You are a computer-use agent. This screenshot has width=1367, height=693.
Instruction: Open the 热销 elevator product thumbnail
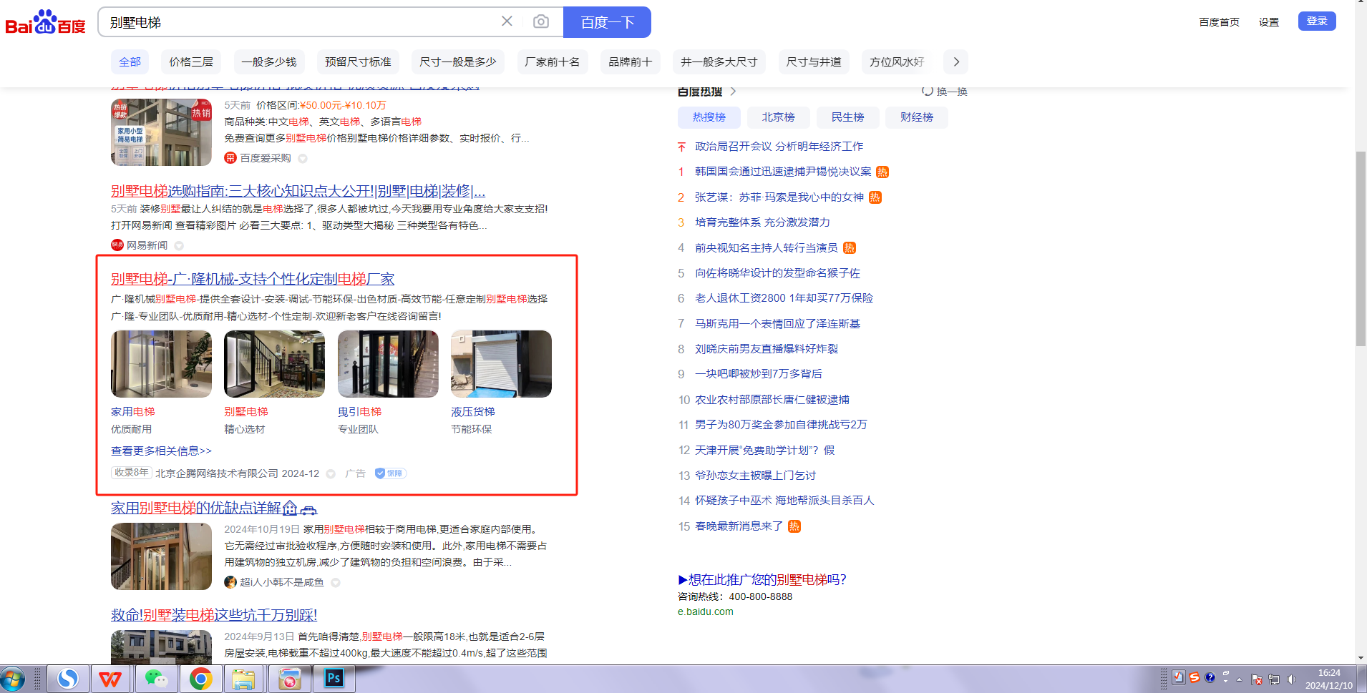(x=161, y=132)
